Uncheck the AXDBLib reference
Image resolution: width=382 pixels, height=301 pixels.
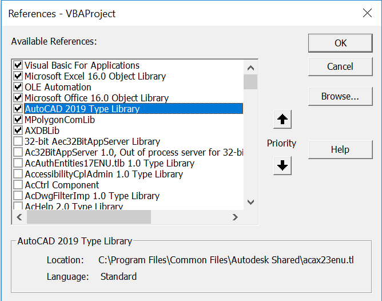[x=18, y=131]
